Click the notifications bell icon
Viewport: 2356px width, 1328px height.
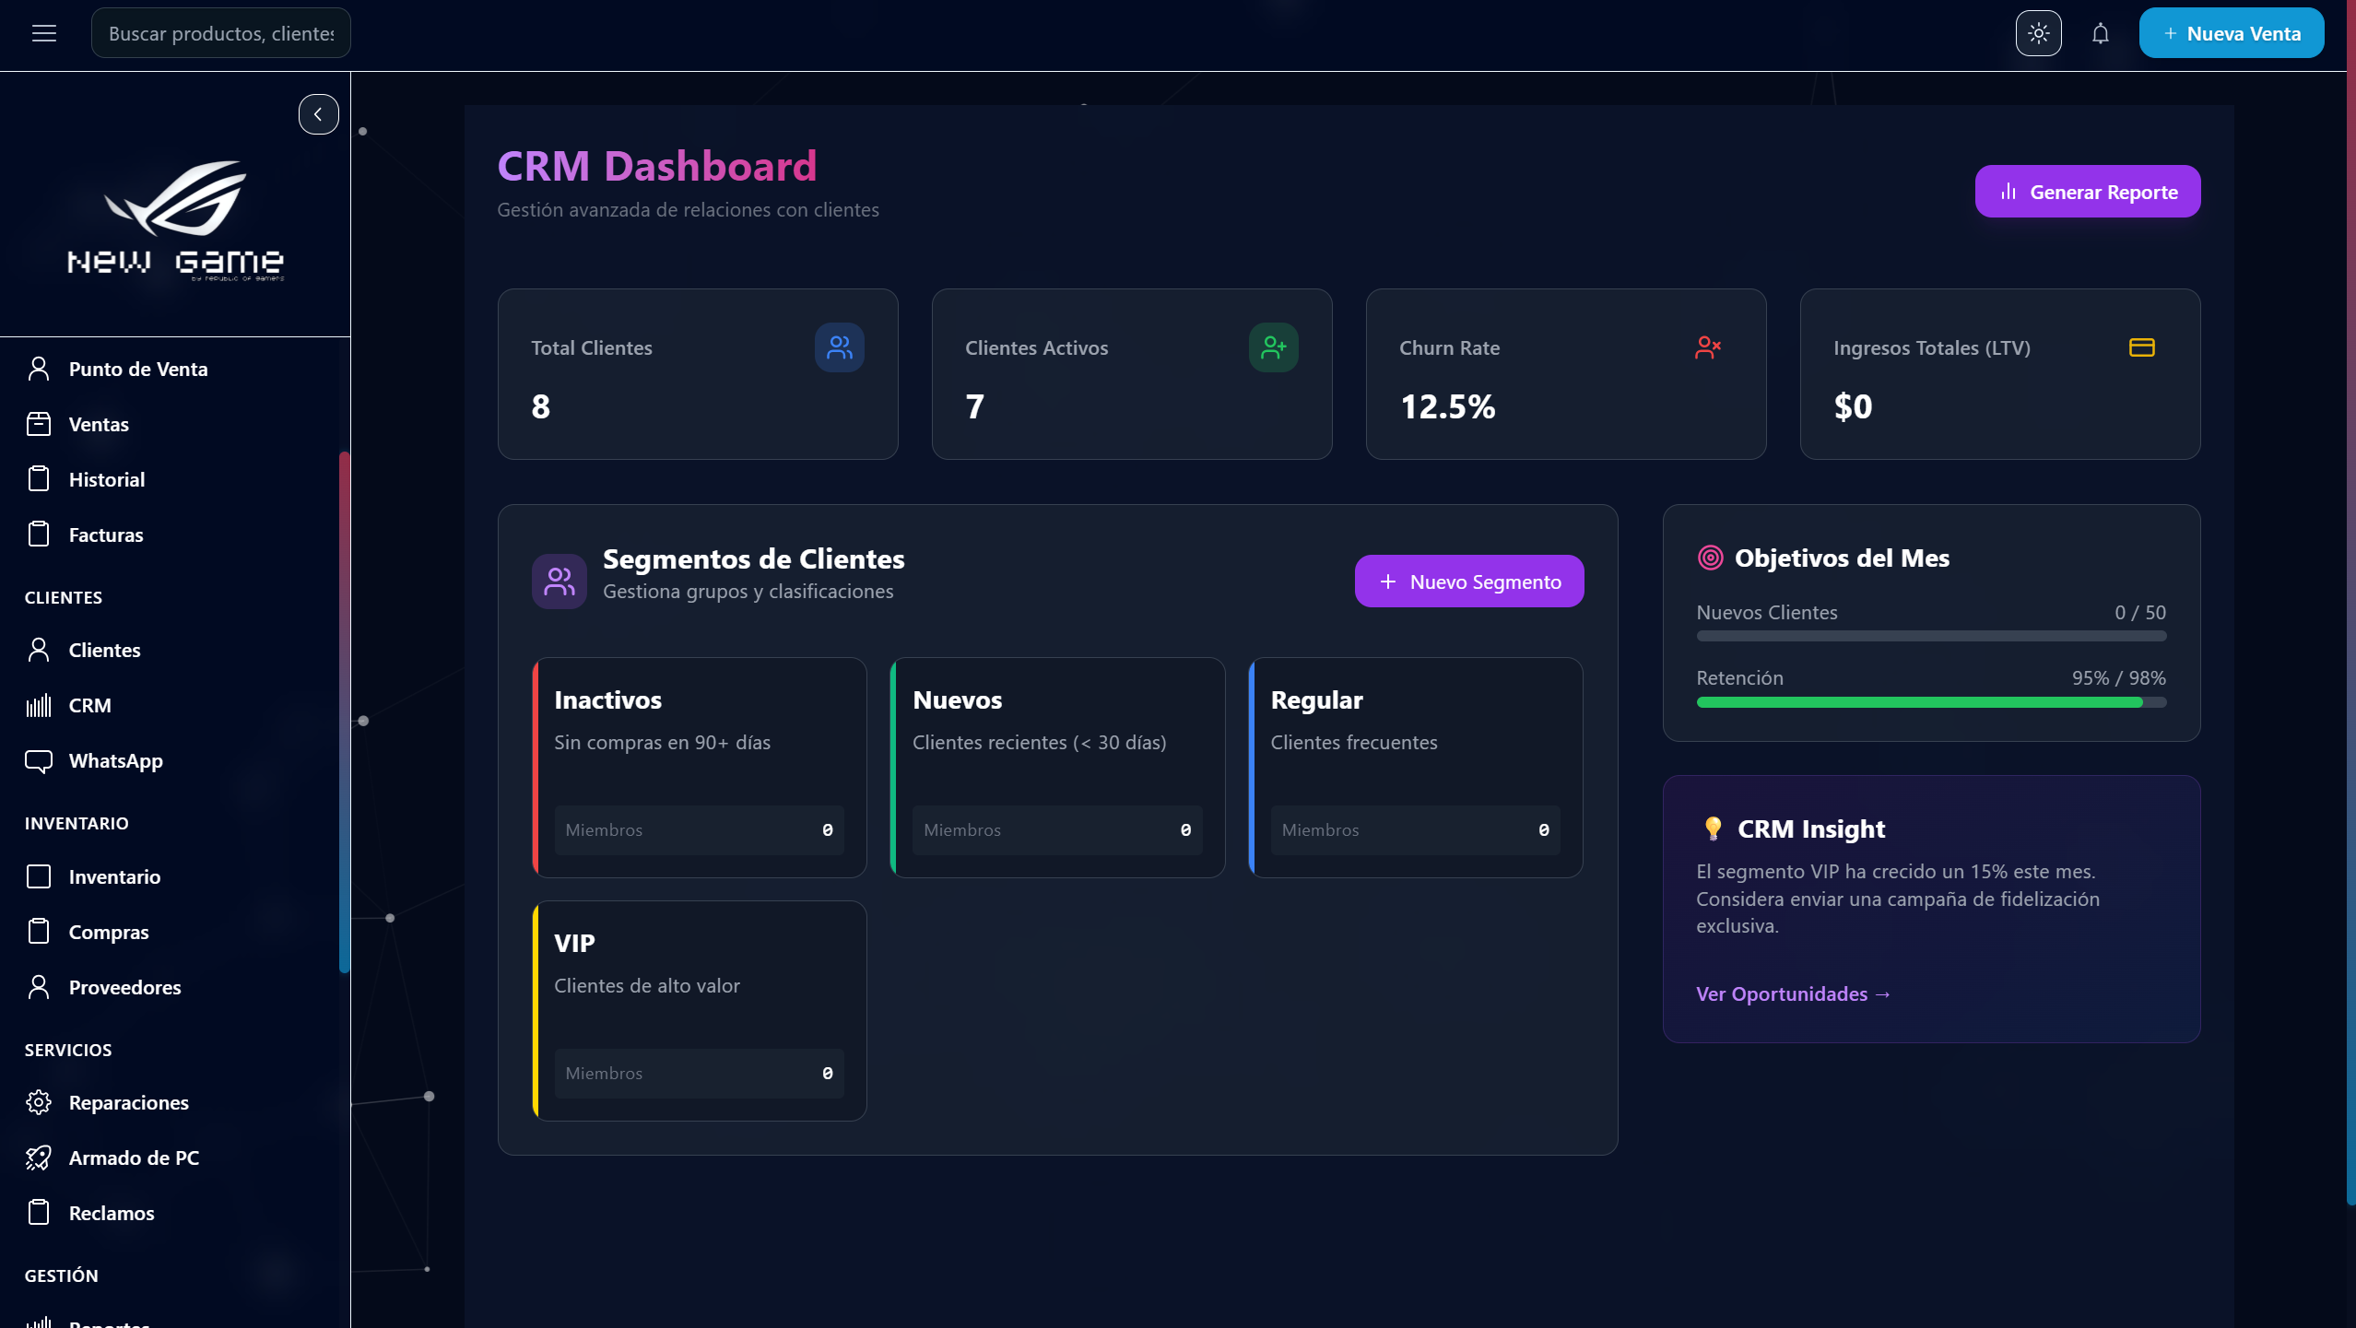coord(2100,34)
